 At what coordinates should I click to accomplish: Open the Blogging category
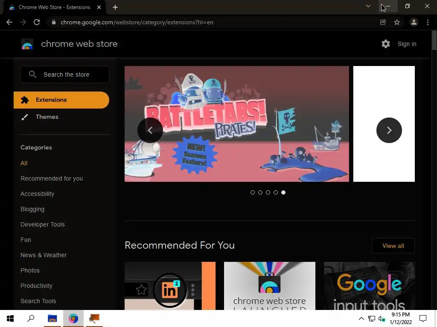(x=32, y=209)
